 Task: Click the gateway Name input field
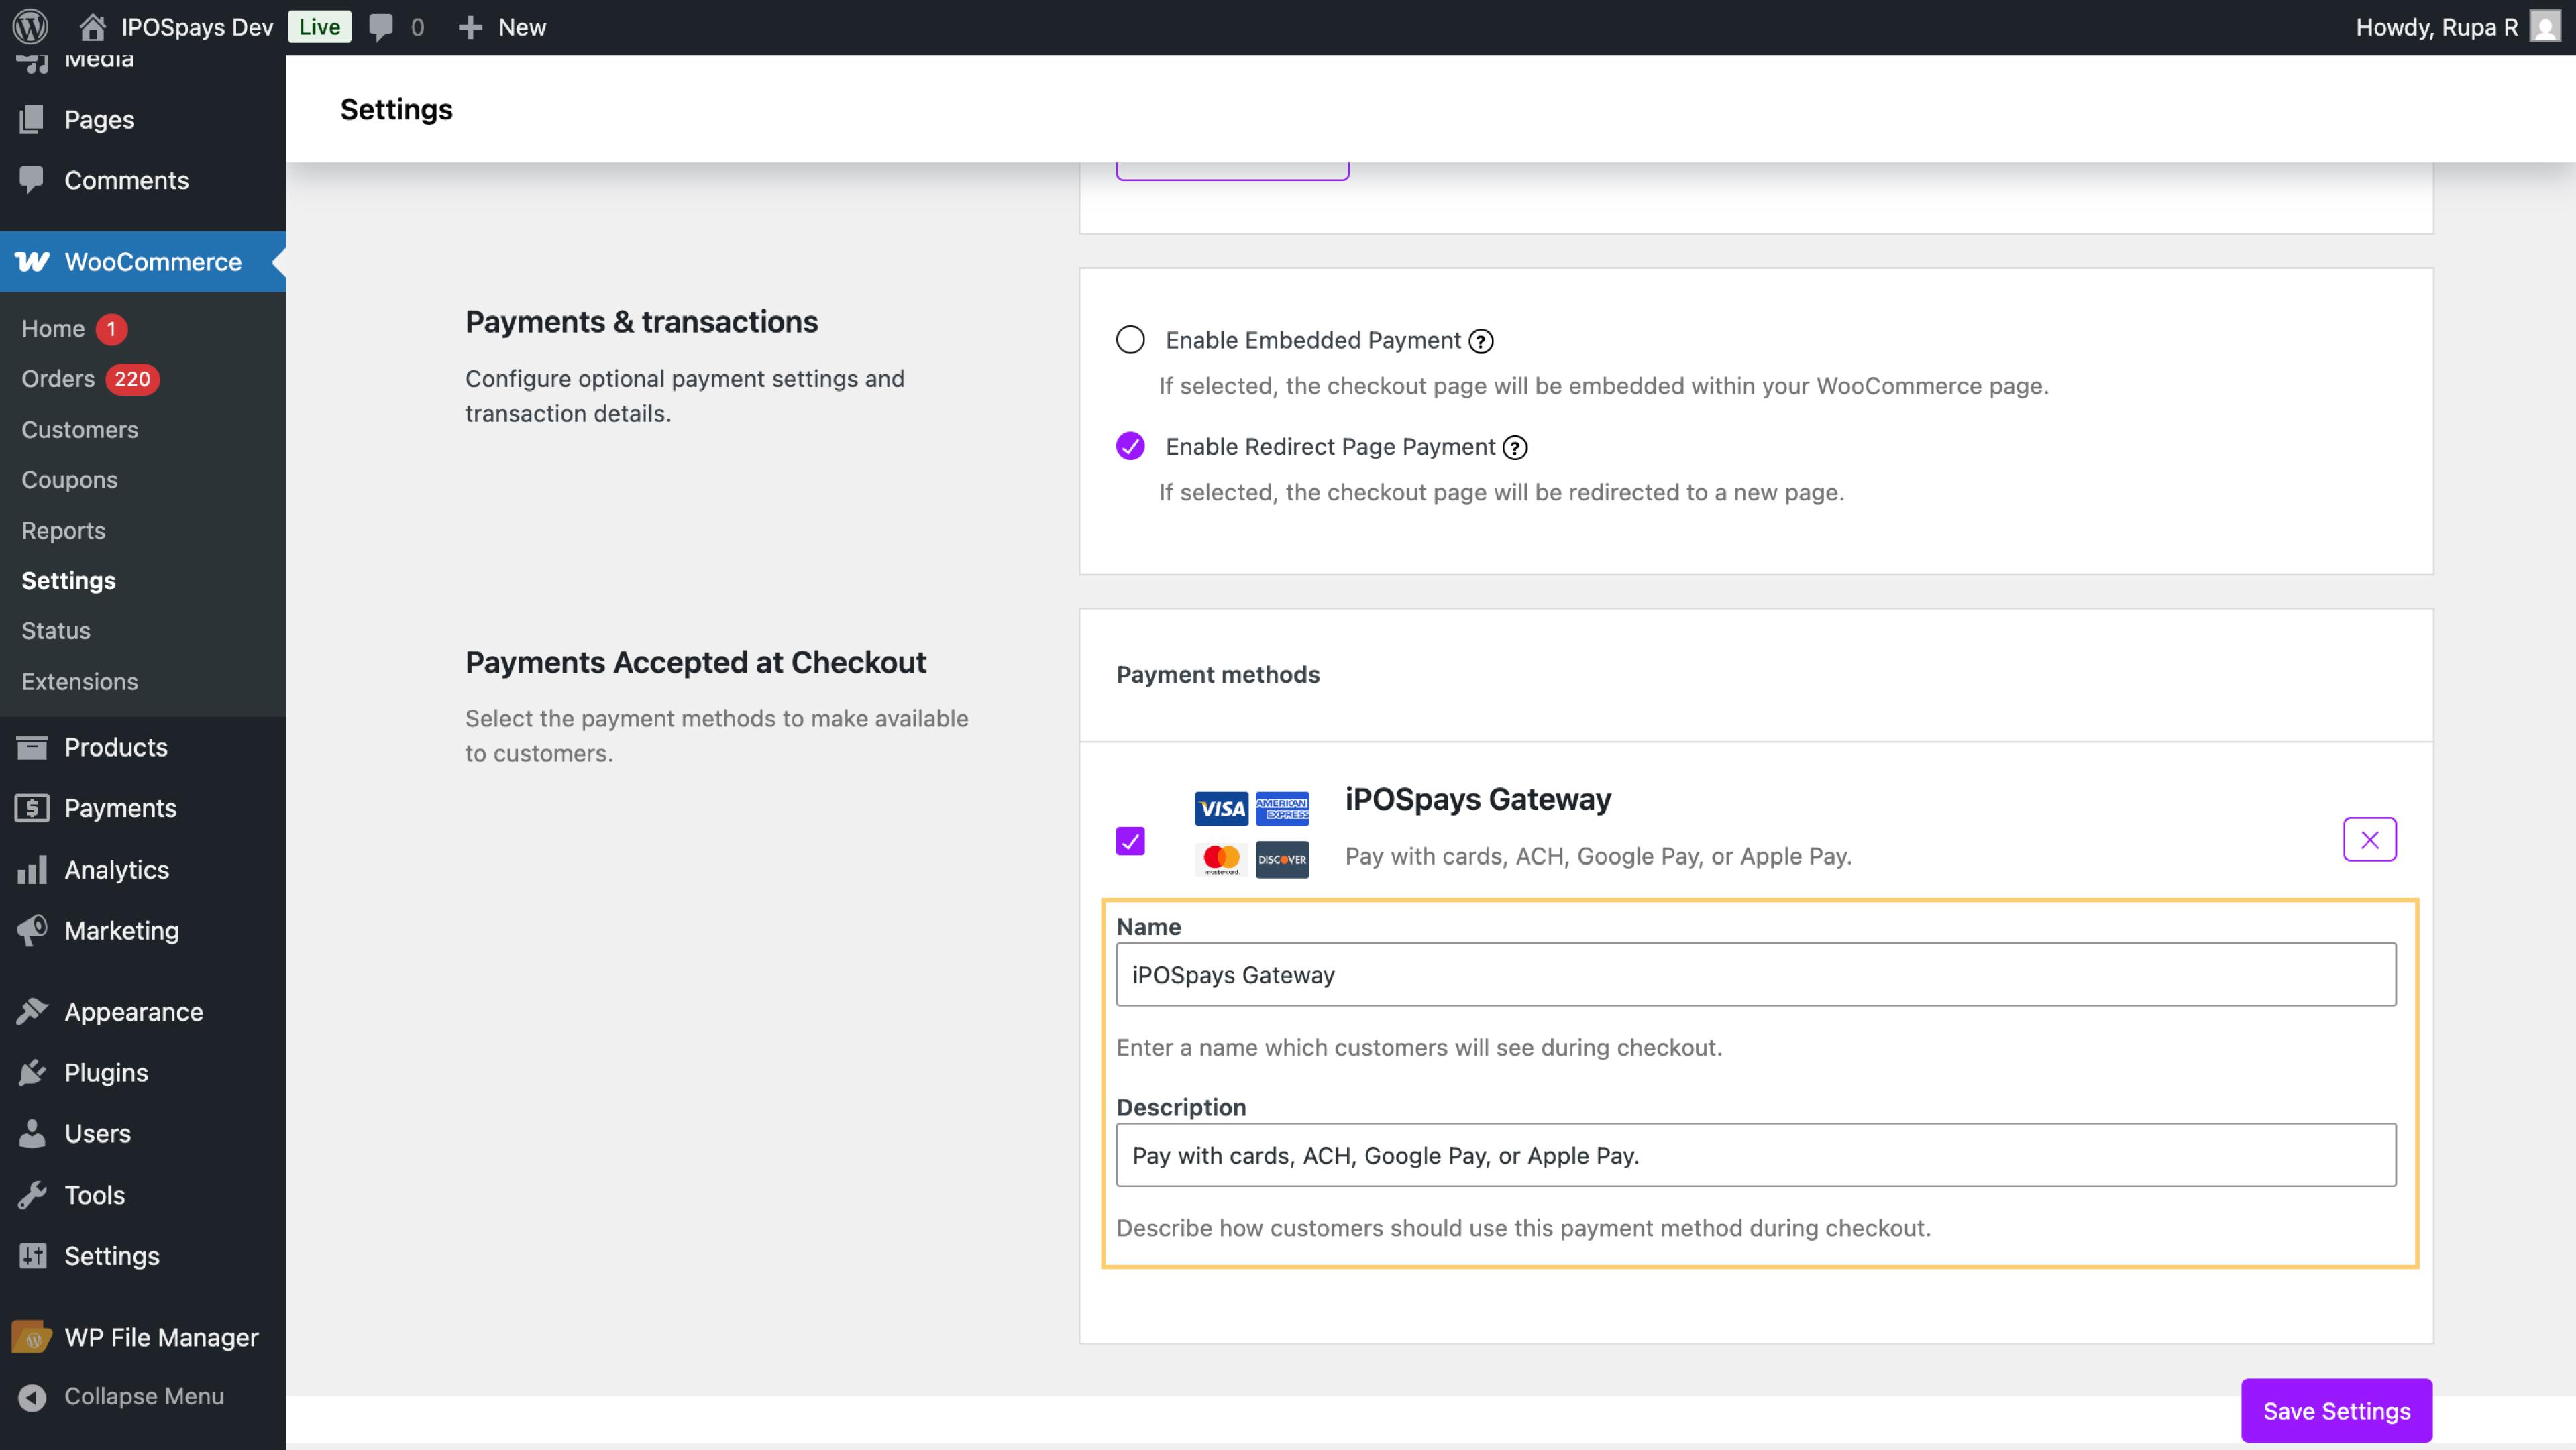pyautogui.click(x=1755, y=974)
